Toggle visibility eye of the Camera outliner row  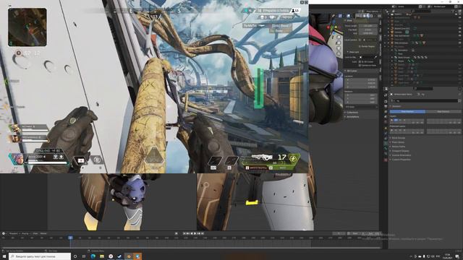460,32
